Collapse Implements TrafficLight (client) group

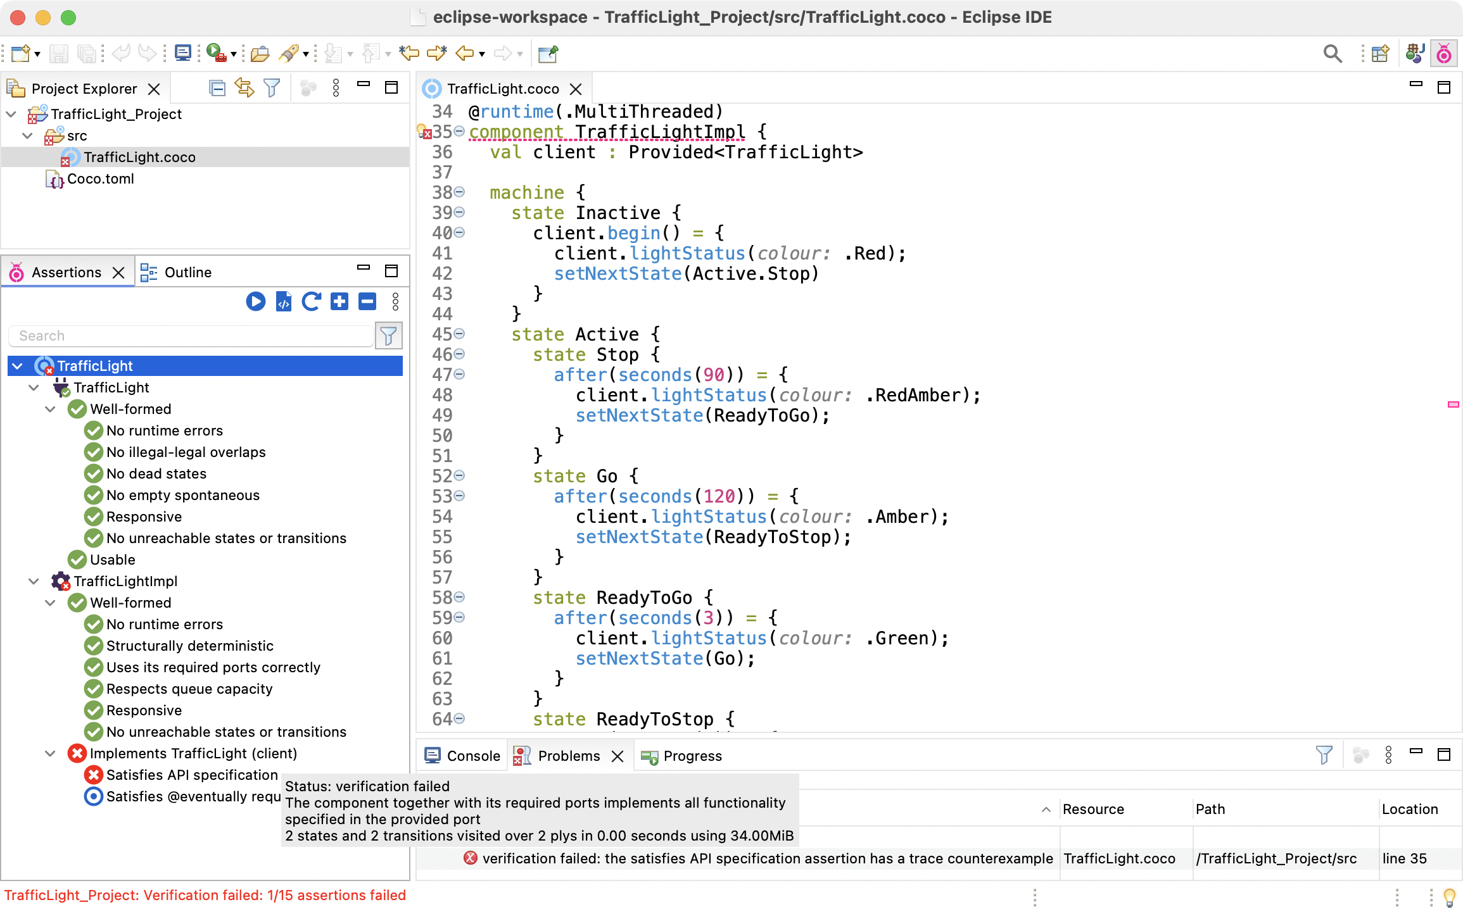(x=51, y=753)
